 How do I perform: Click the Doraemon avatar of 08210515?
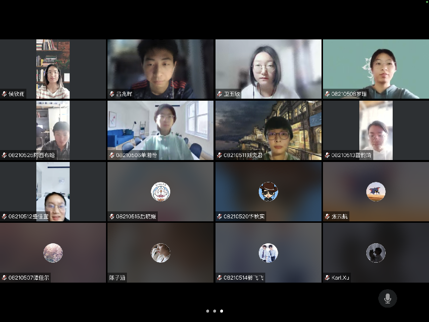pos(160,191)
